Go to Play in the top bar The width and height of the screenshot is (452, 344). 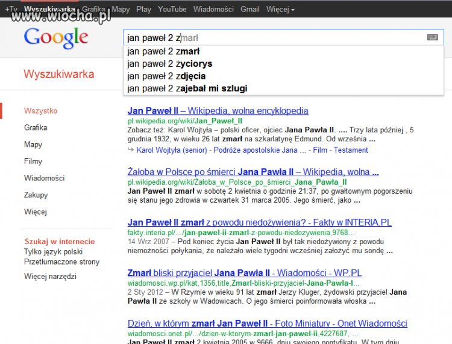pyautogui.click(x=143, y=10)
